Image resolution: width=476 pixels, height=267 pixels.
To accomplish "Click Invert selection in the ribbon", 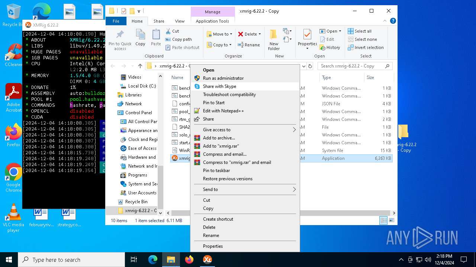I will pos(366,47).
